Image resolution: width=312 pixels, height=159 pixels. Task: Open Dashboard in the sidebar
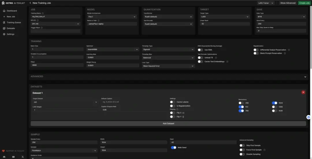(x=12, y=11)
